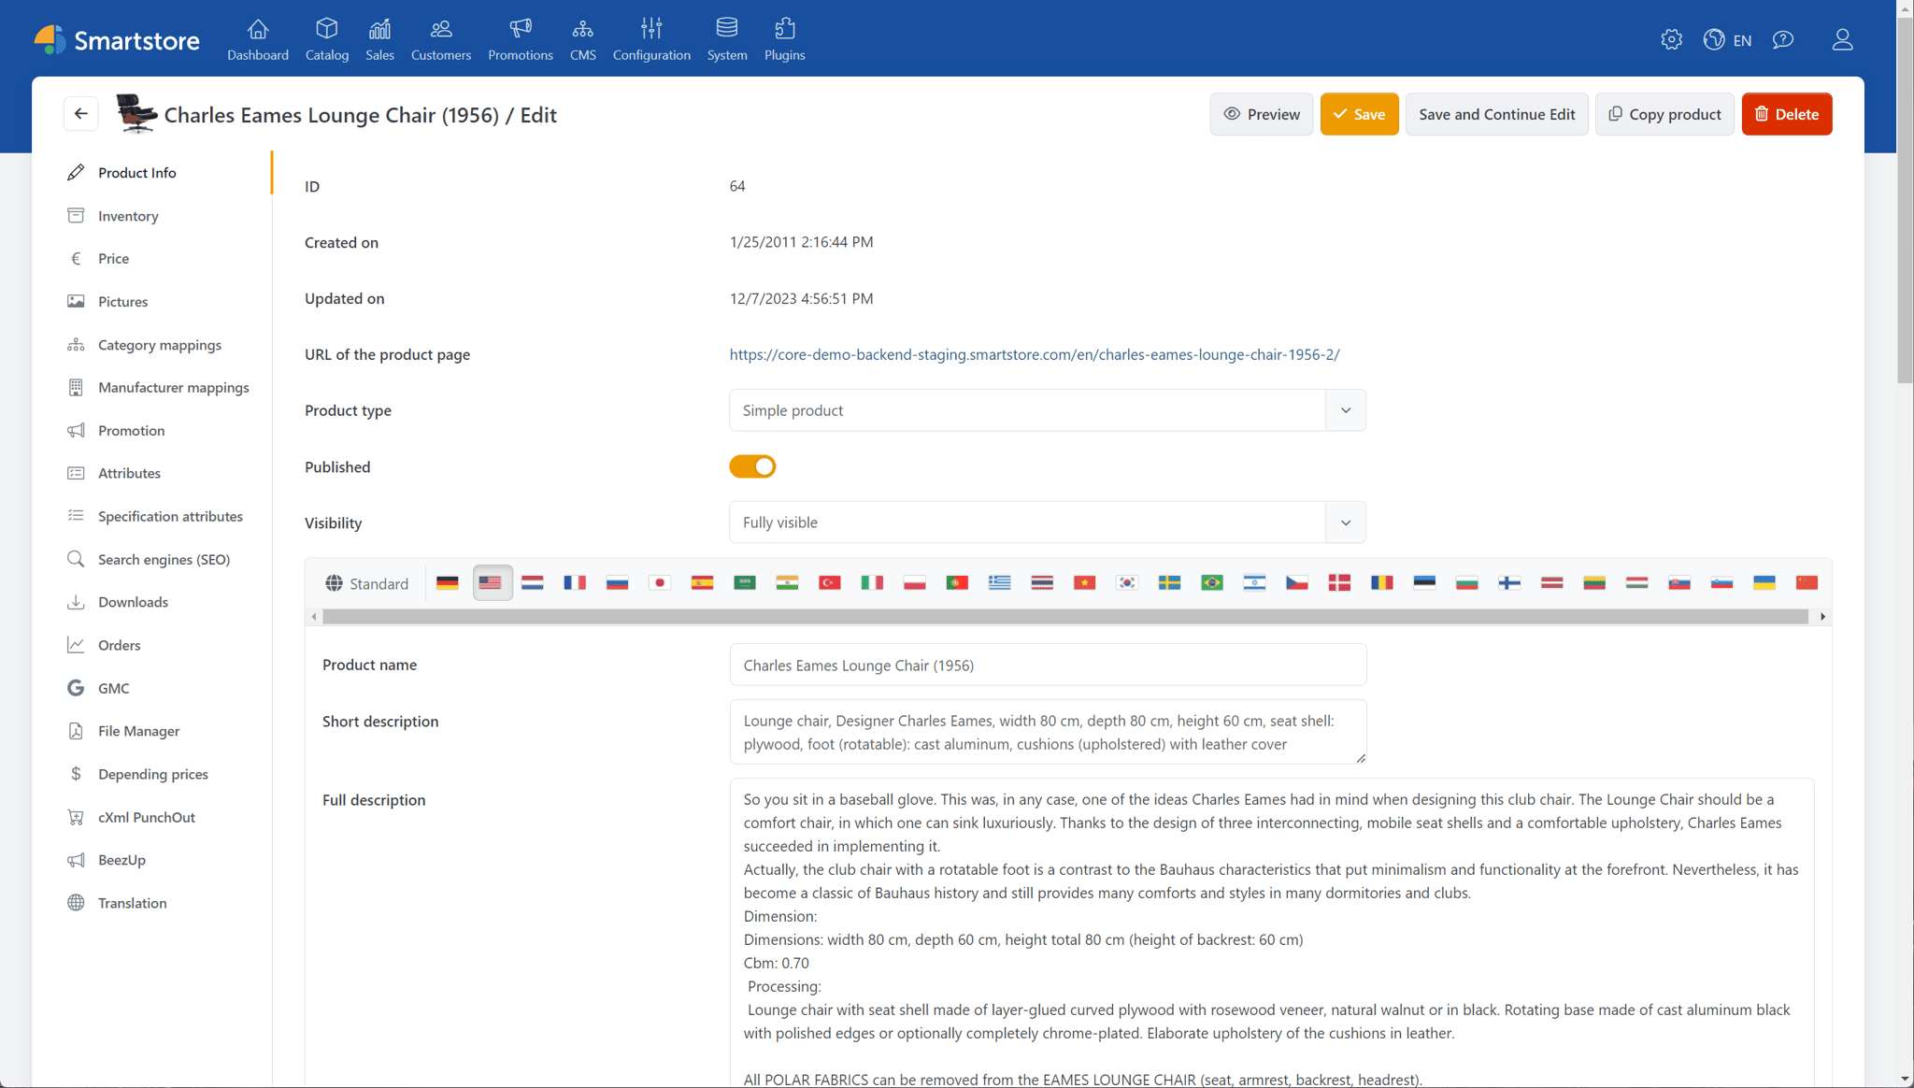The image size is (1914, 1088).
Task: Select the Standard language tab
Action: pyautogui.click(x=367, y=583)
